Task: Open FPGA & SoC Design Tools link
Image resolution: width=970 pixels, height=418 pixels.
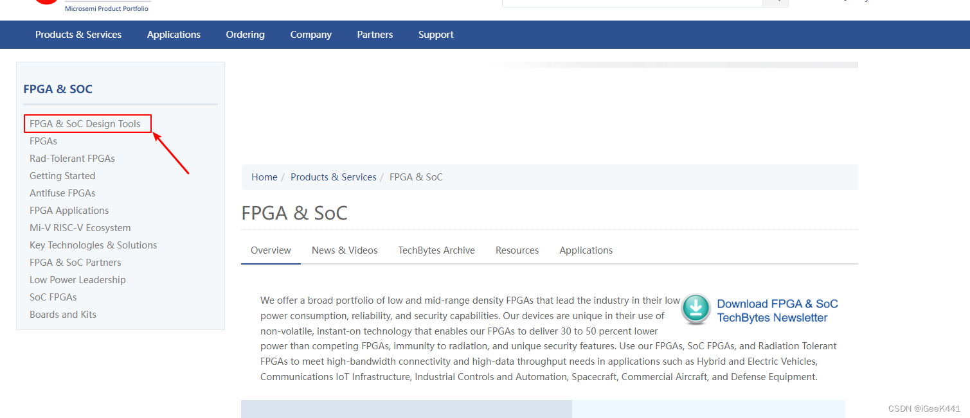Action: click(85, 124)
